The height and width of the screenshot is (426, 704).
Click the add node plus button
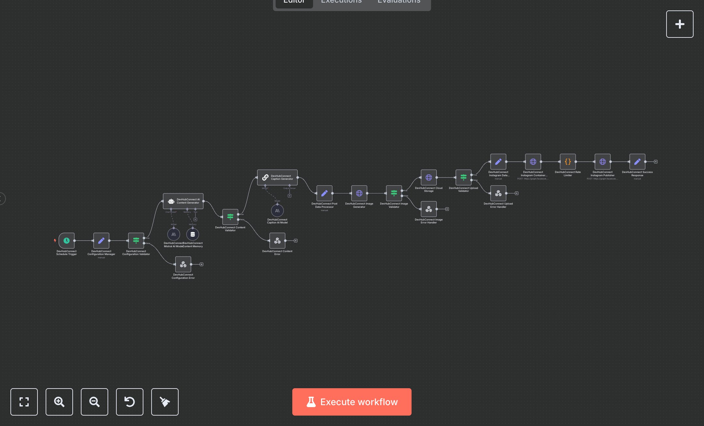pos(680,24)
